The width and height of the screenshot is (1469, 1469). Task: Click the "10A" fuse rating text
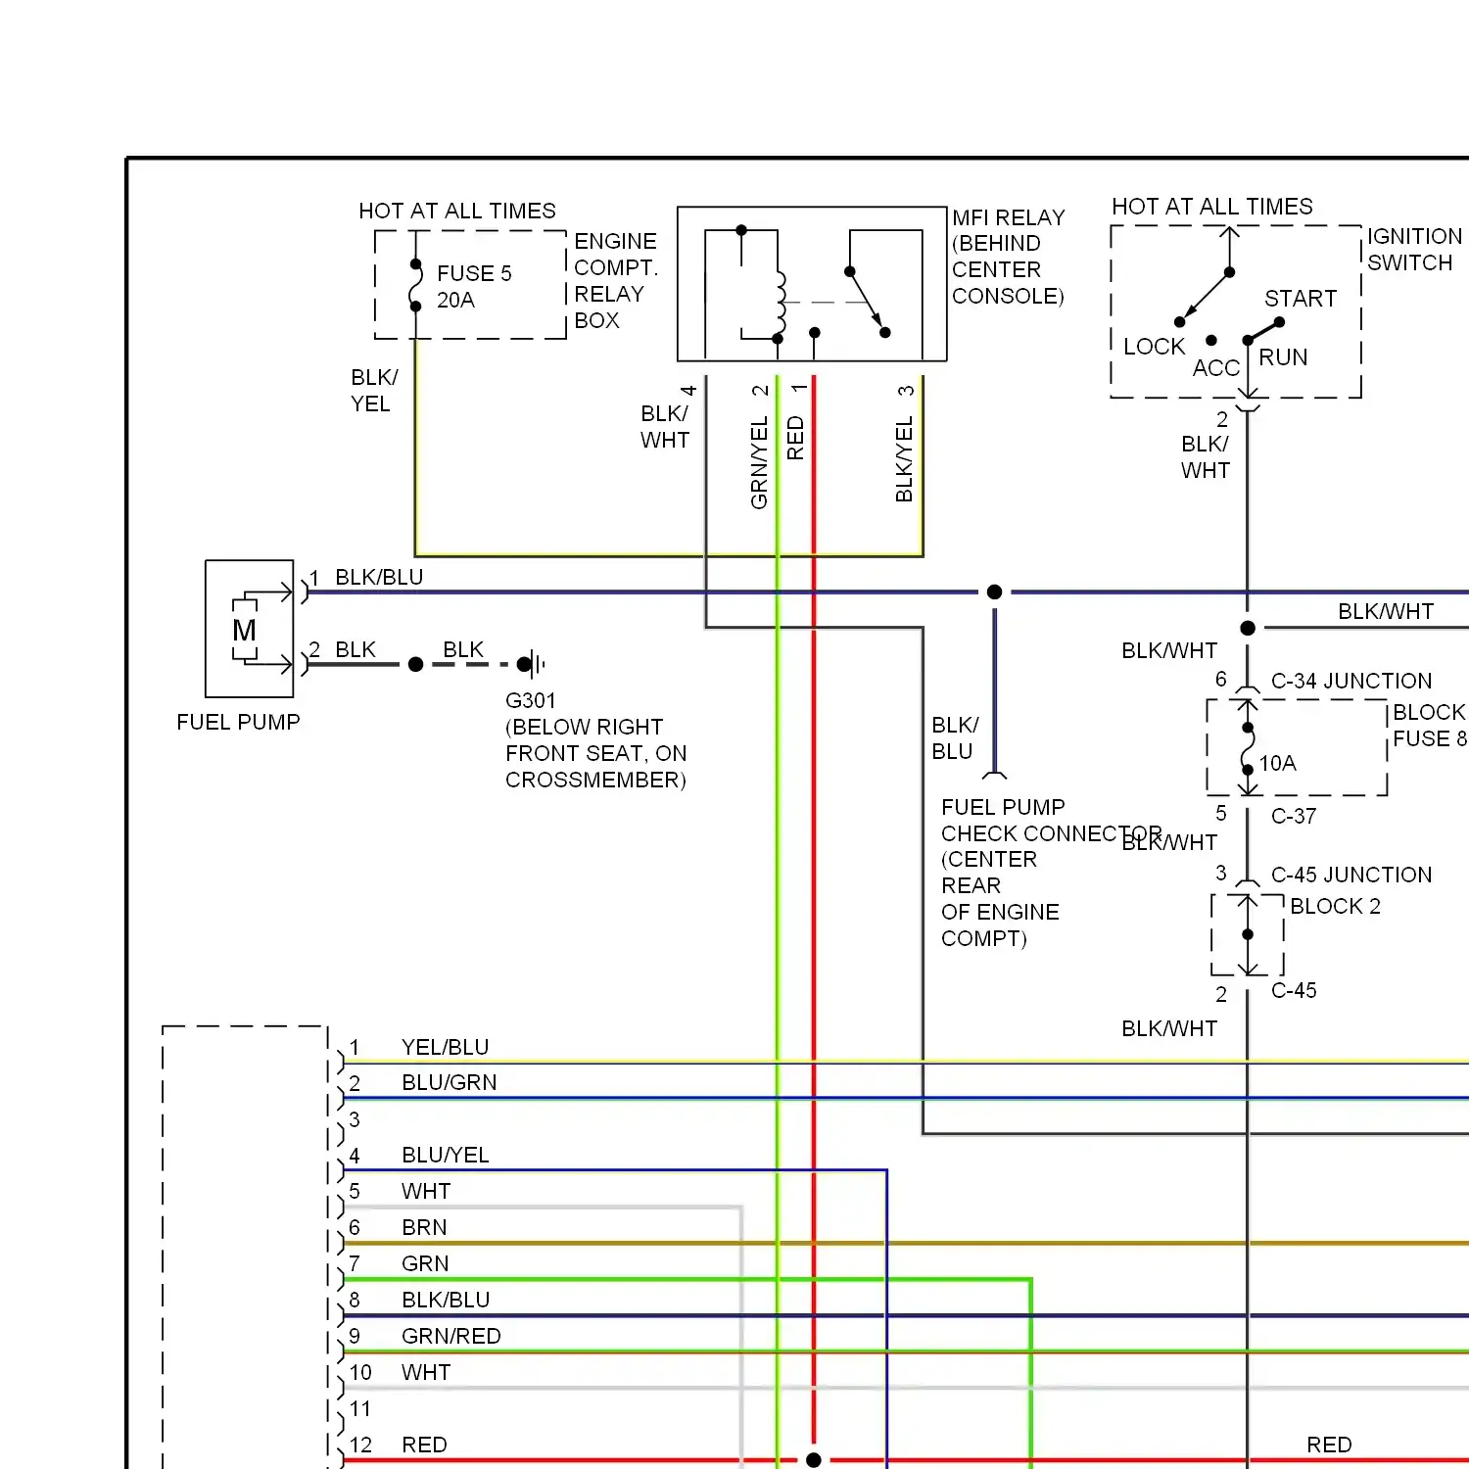point(1277,763)
